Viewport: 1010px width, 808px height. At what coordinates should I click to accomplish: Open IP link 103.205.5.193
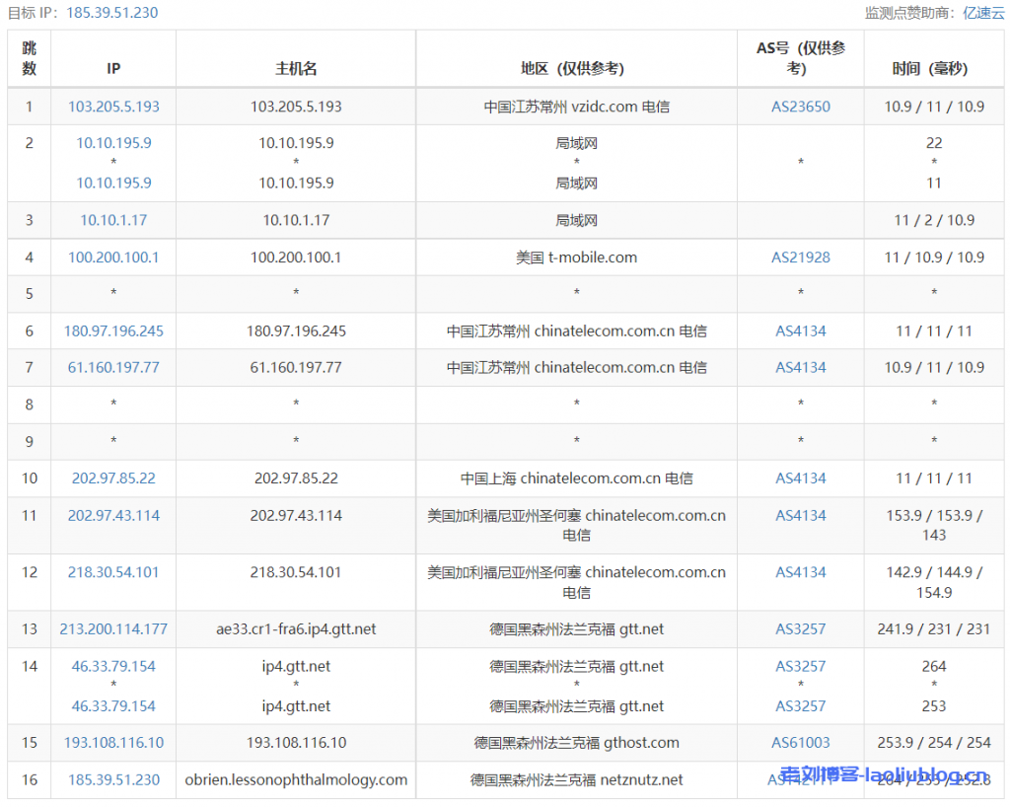pos(113,107)
